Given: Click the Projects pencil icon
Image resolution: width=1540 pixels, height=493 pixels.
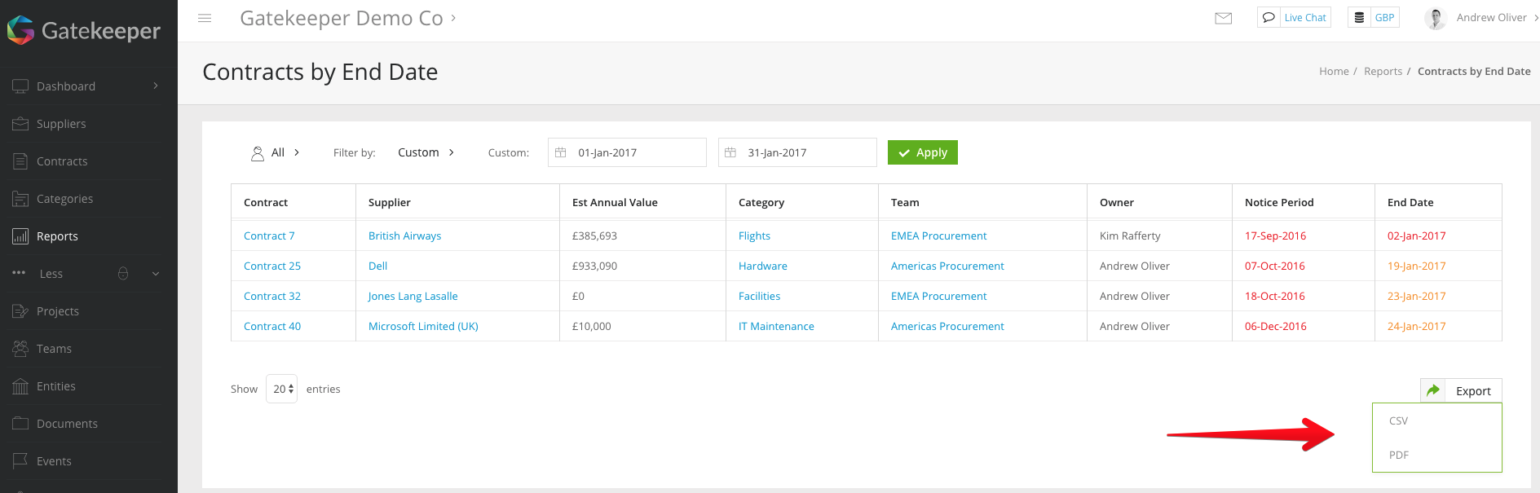Looking at the screenshot, I should [x=20, y=311].
